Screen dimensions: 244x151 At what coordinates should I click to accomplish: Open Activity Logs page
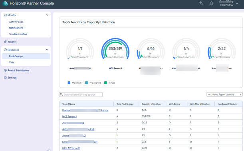coord(16,22)
